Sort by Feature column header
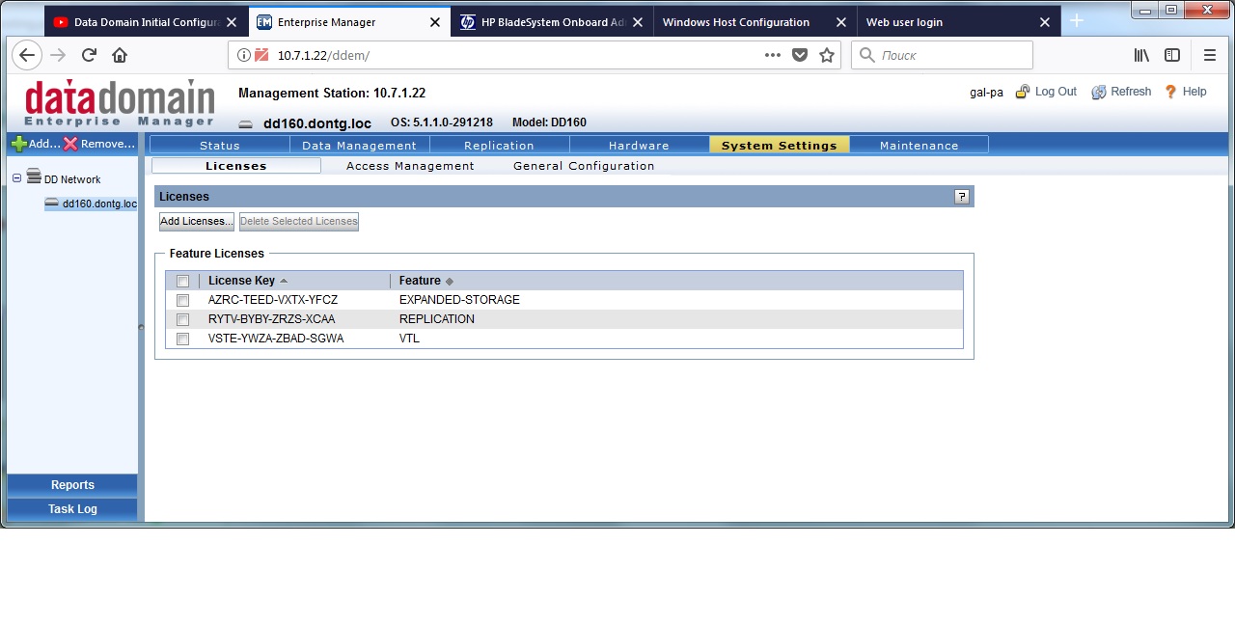1235x625 pixels. click(420, 281)
